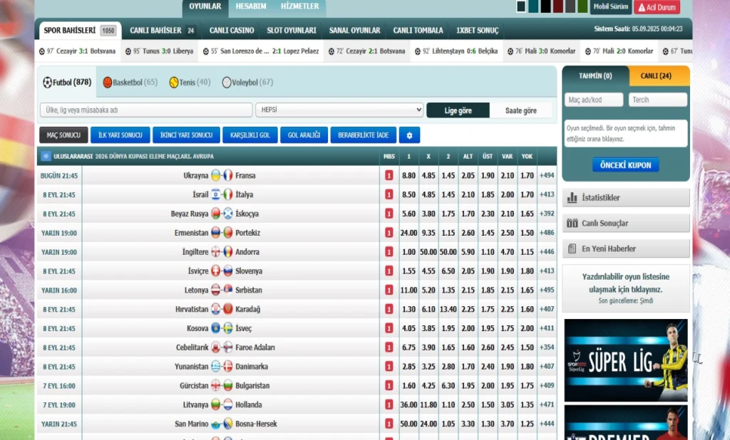Click the league icon beside Uluslararası header
Screen dimensions: 730x440
point(46,156)
